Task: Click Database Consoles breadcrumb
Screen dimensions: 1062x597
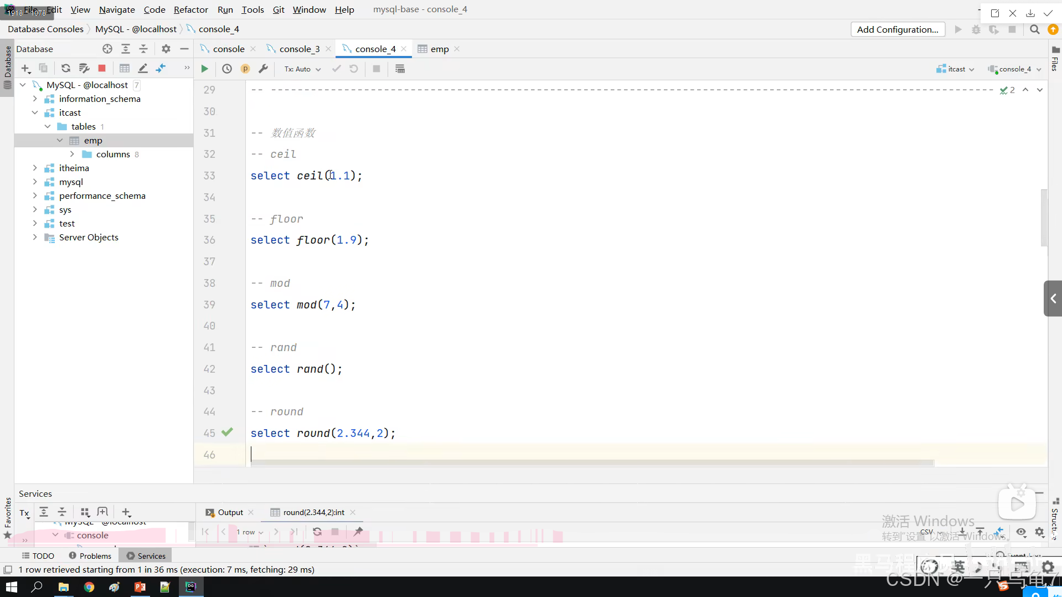Action: [45, 29]
